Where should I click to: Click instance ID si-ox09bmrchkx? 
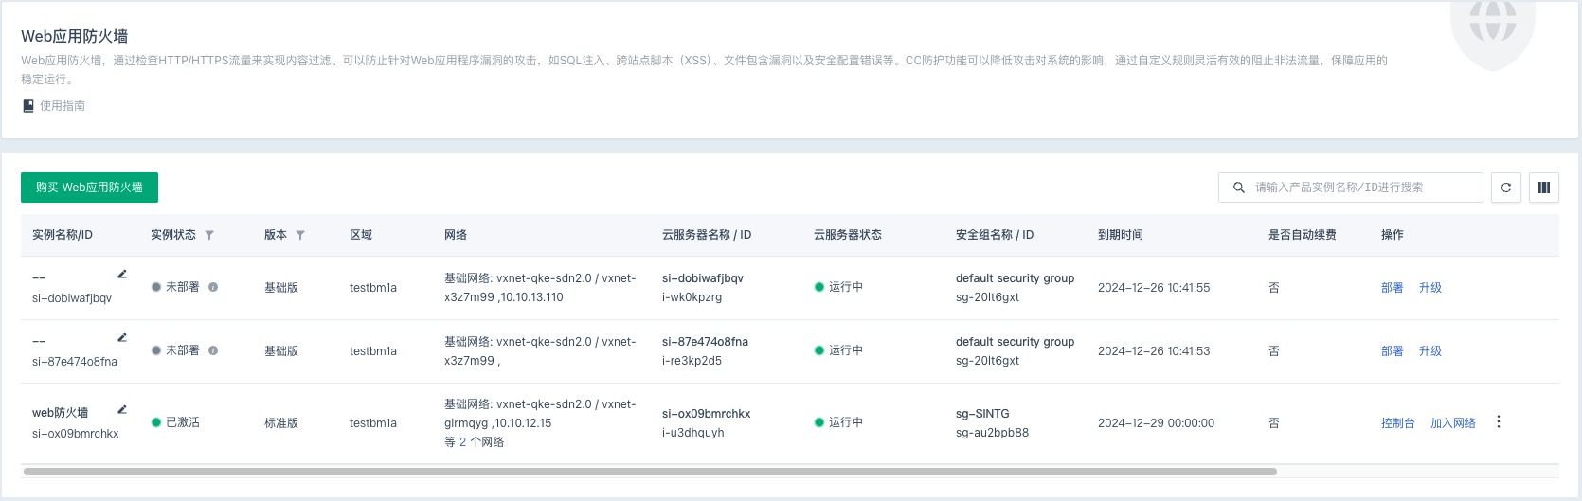coord(76,434)
